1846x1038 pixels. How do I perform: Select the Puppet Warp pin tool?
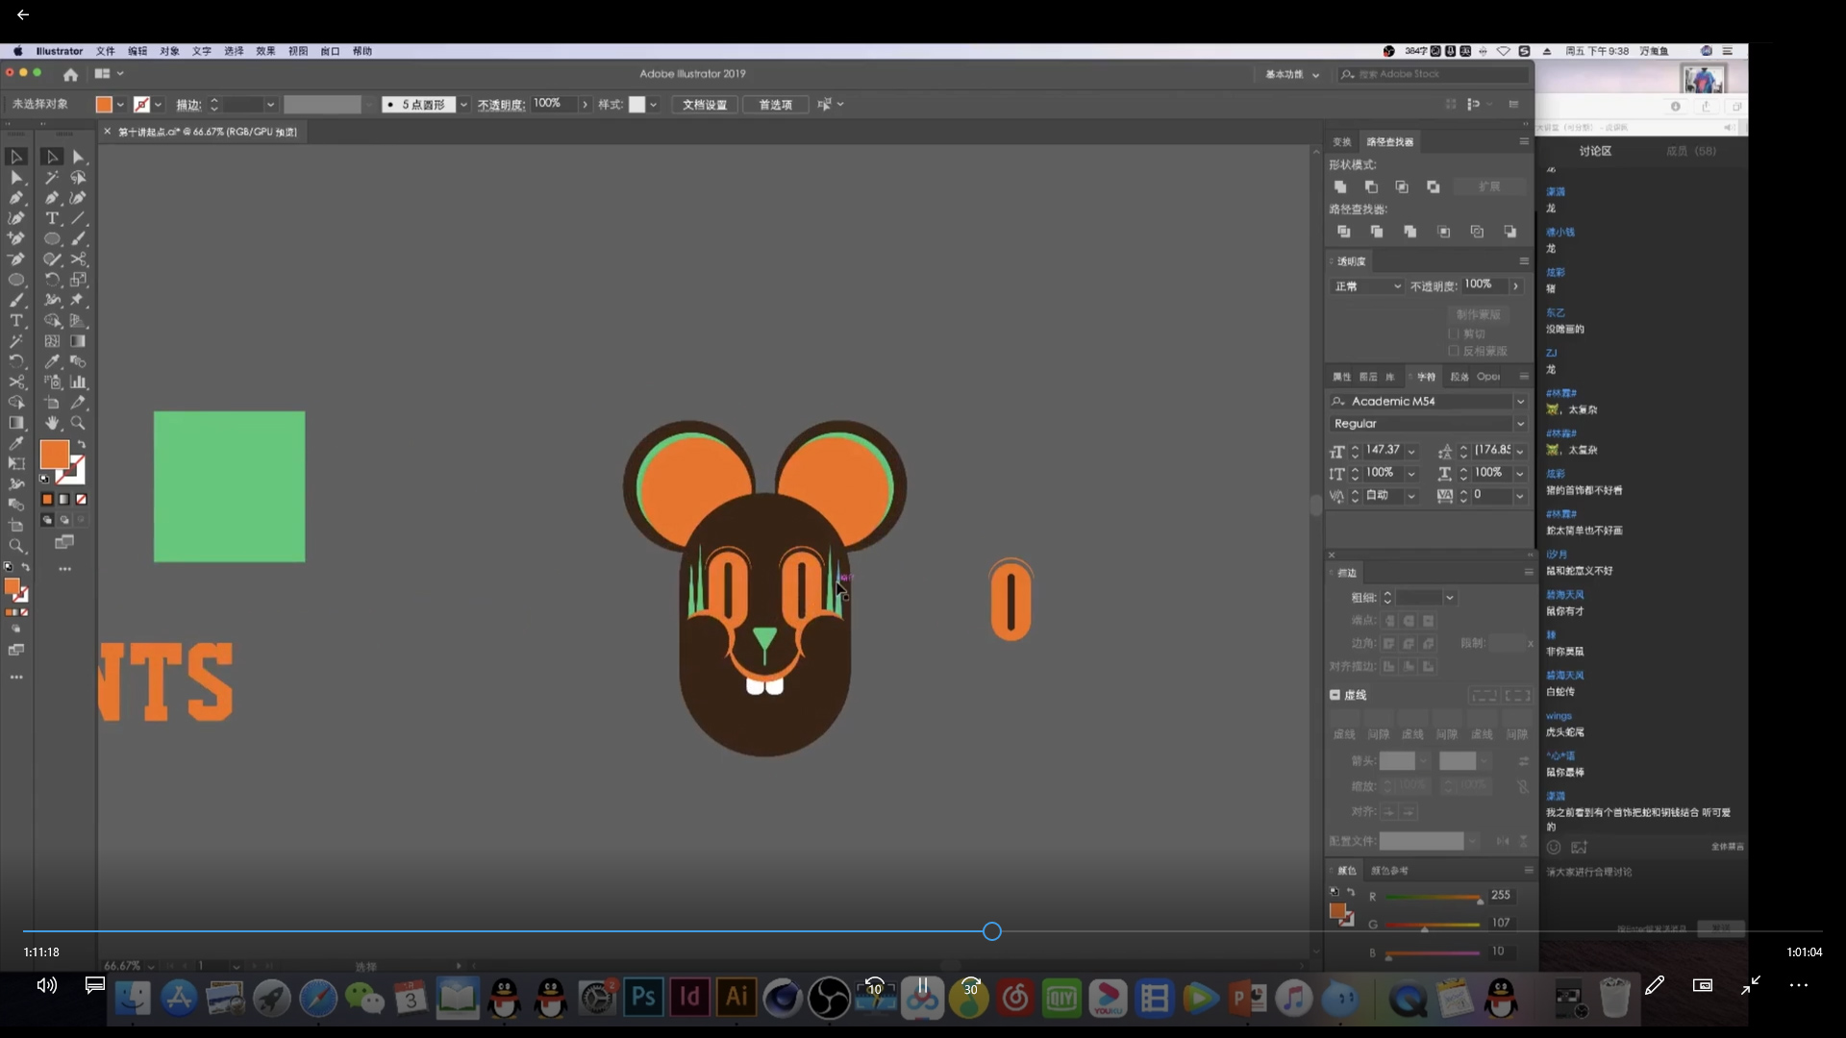(79, 300)
